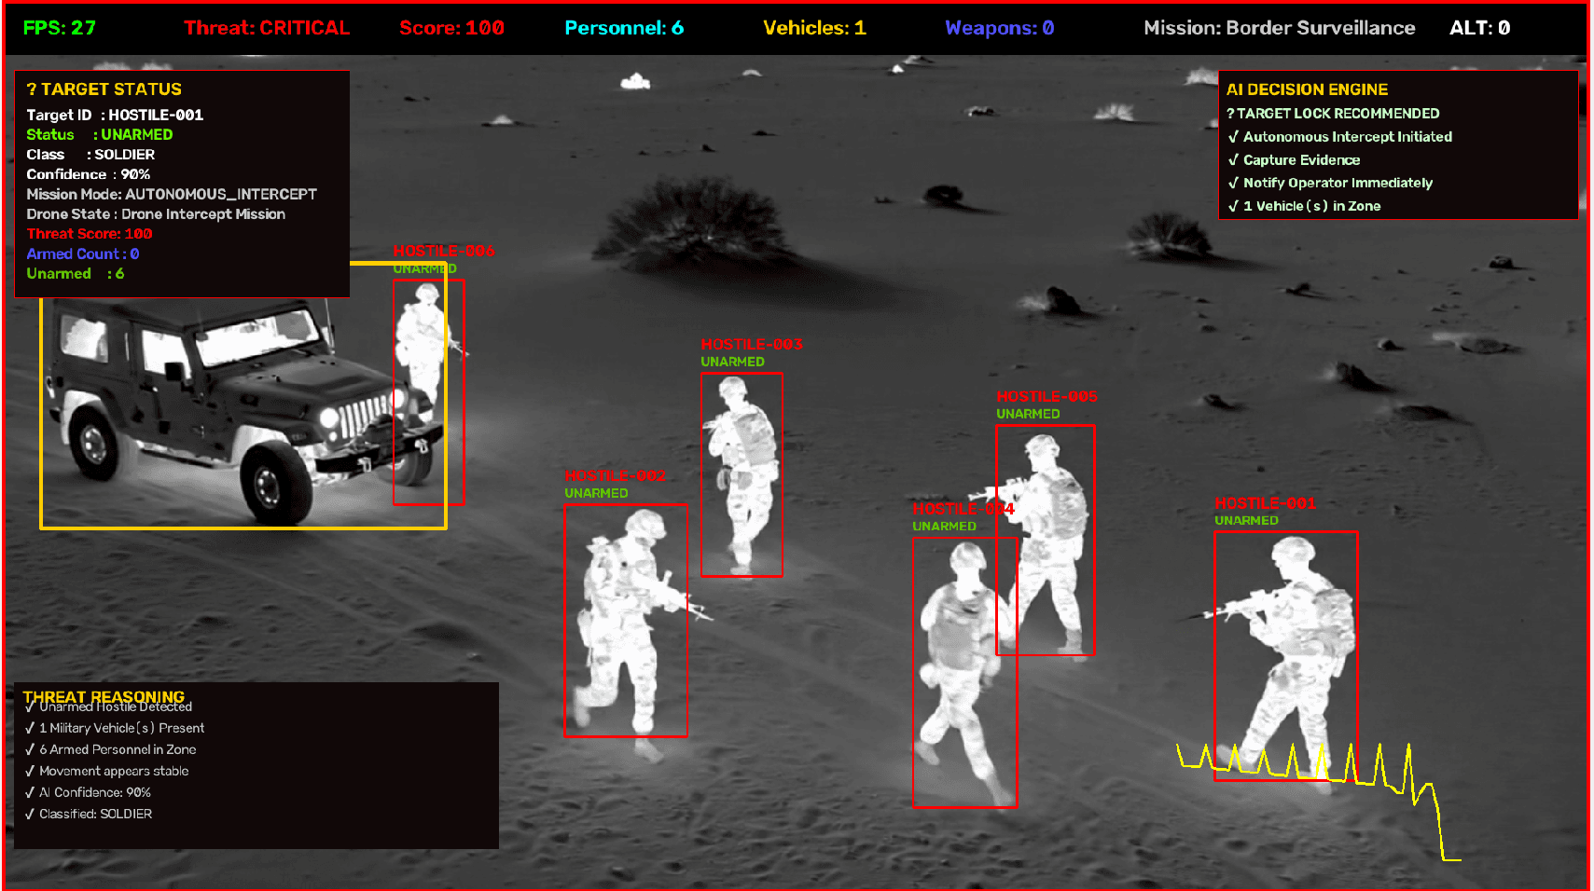The height and width of the screenshot is (891, 1594).
Task: Click the Movement appears stable line
Action: click(107, 771)
